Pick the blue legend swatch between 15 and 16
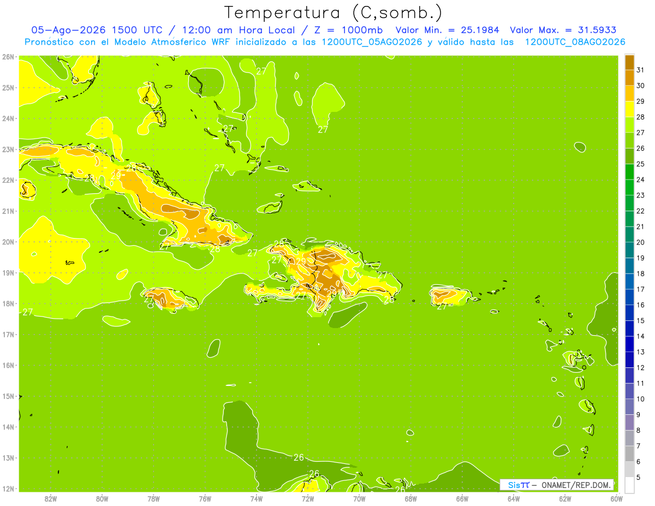The image size is (655, 506). [629, 313]
